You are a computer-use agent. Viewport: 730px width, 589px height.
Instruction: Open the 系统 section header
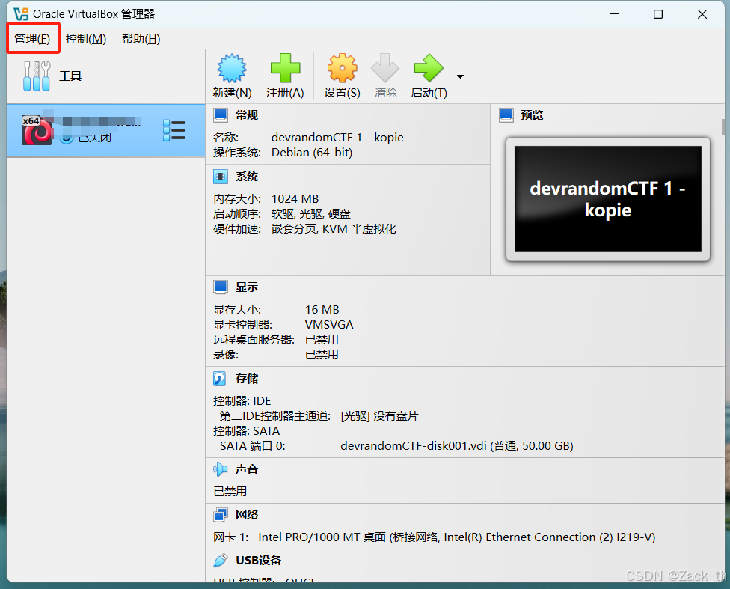247,177
